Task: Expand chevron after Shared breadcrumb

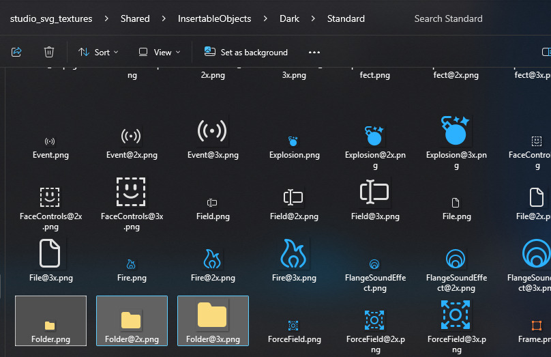Action: 164,18
